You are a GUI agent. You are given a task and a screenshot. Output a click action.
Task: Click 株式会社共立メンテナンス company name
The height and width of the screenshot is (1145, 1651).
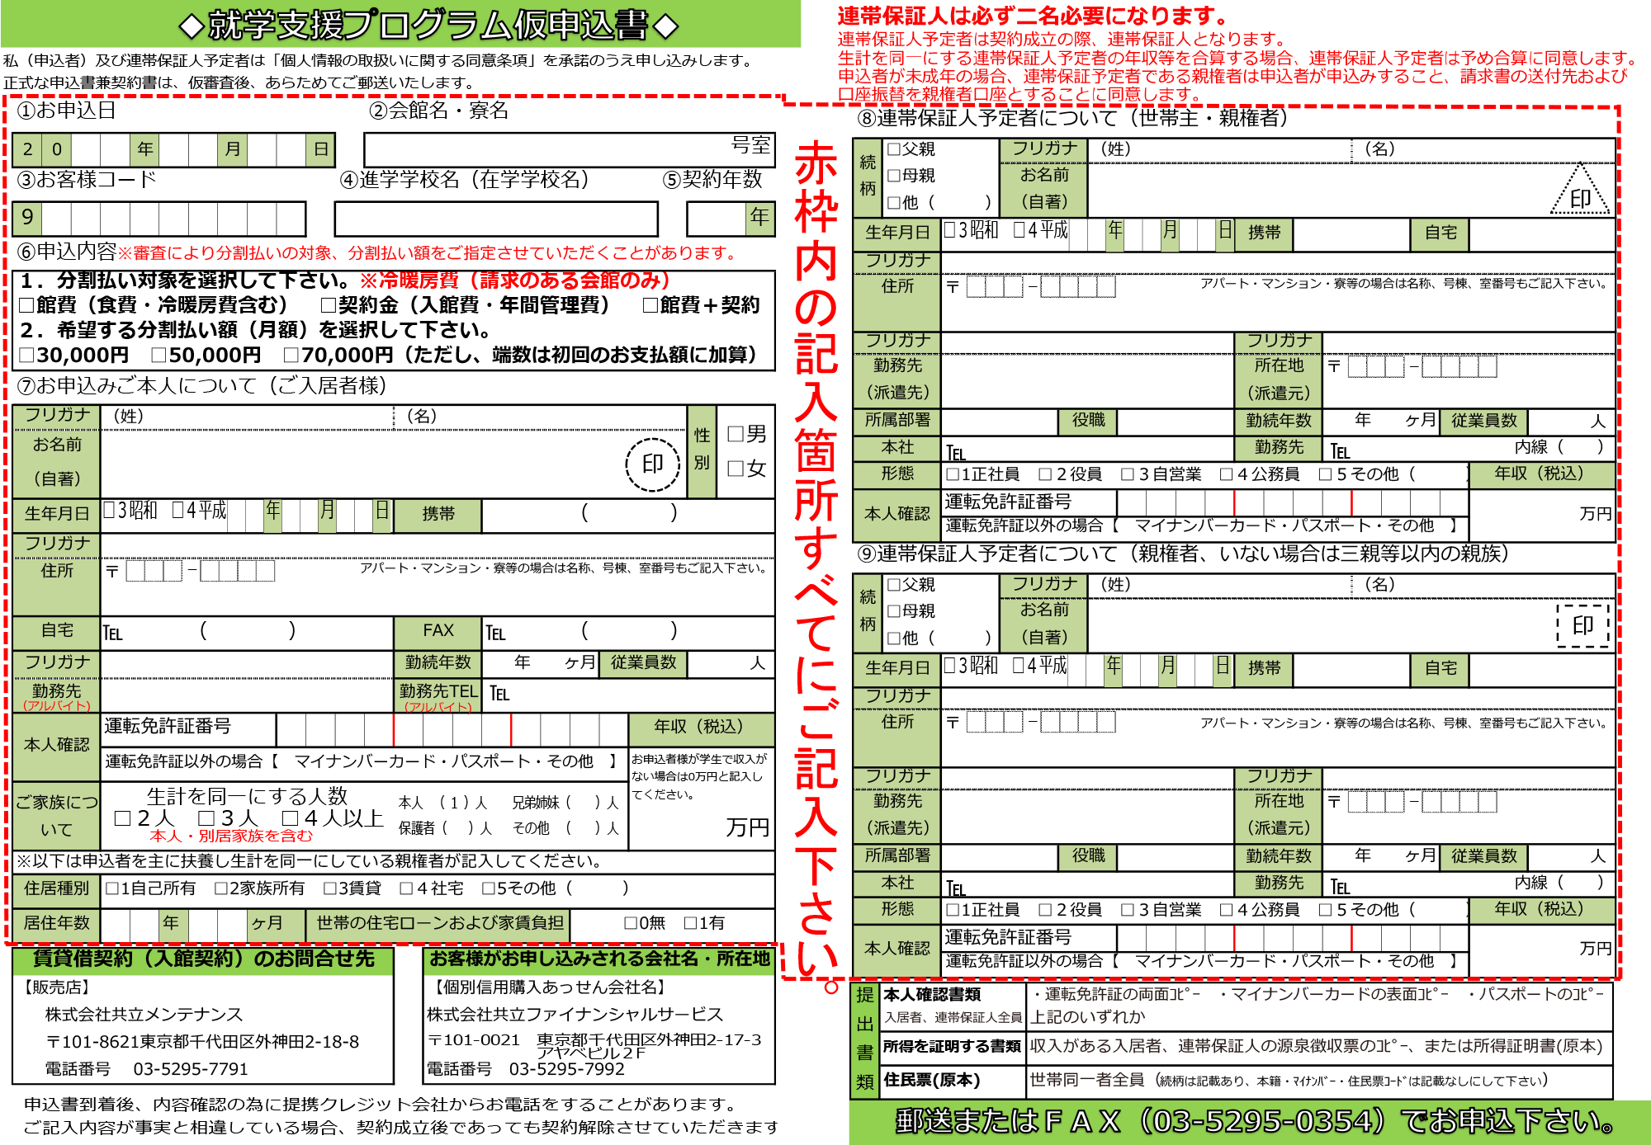click(144, 1014)
